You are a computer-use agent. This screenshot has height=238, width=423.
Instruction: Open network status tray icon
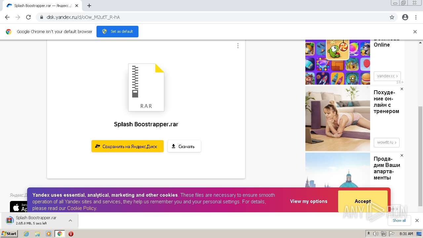tap(384, 234)
